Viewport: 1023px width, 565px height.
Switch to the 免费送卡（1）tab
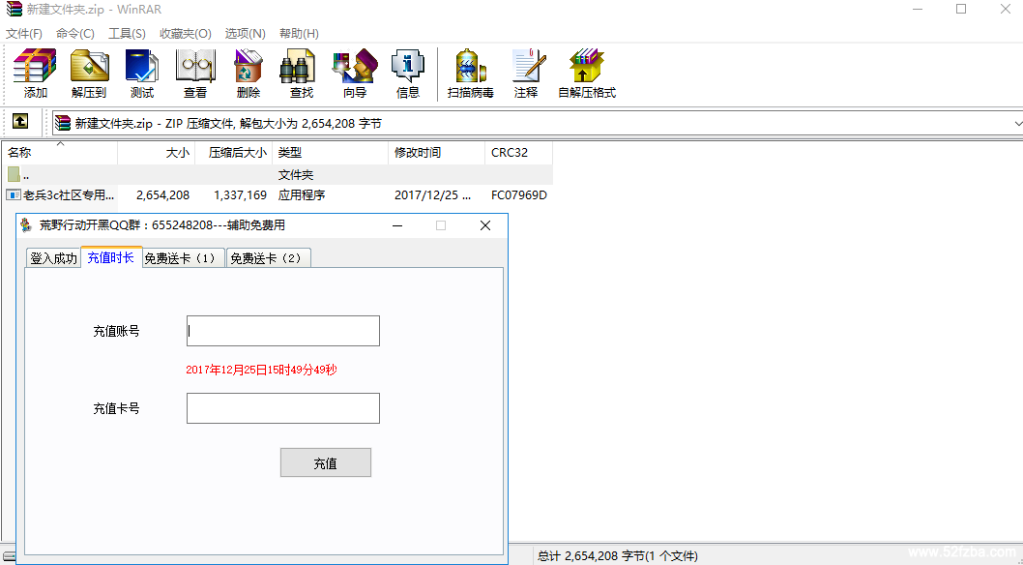(x=184, y=258)
